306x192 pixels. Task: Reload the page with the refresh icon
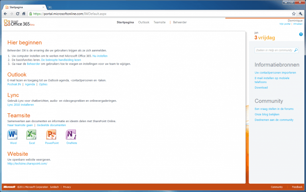pos(18,14)
